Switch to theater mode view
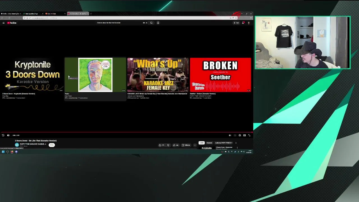Image resolution: width=359 pixels, height=202 pixels. (x=245, y=135)
